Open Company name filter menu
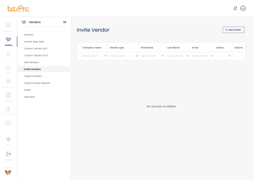Viewport: 253px width, 180px height. pyautogui.click(x=105, y=56)
